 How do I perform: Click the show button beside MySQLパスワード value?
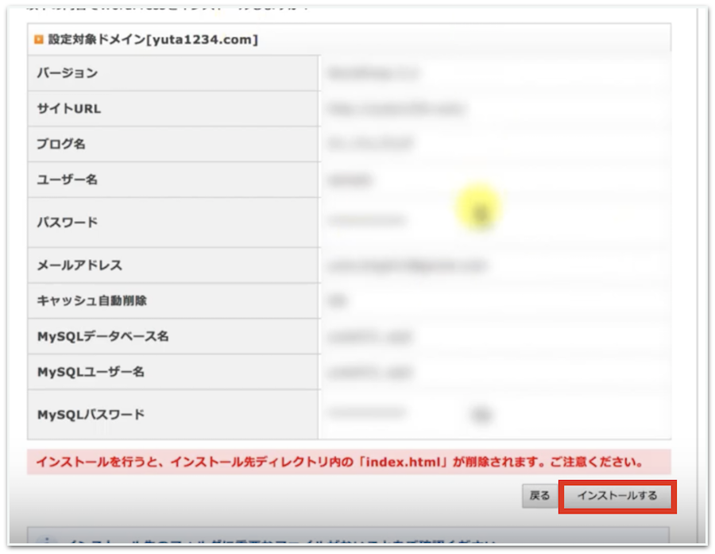[x=479, y=413]
